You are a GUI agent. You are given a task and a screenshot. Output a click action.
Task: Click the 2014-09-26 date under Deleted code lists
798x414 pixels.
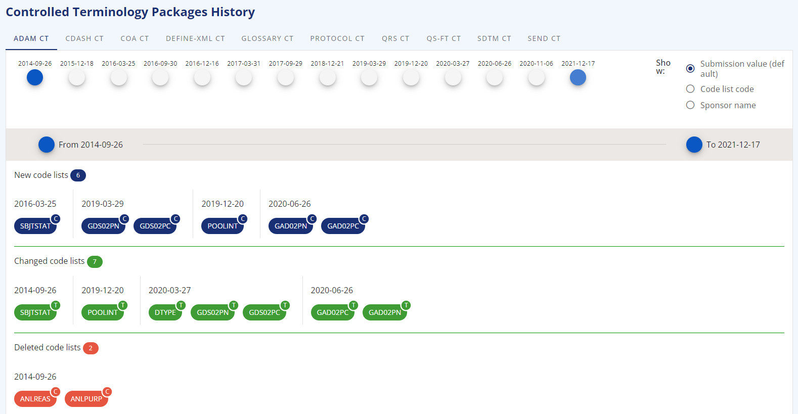pos(35,377)
